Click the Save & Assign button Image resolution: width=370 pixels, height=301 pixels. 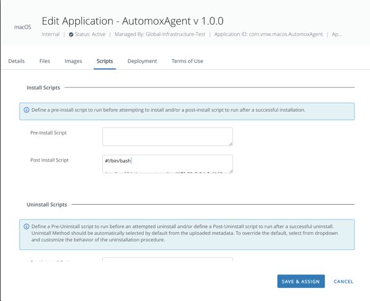coord(301,281)
